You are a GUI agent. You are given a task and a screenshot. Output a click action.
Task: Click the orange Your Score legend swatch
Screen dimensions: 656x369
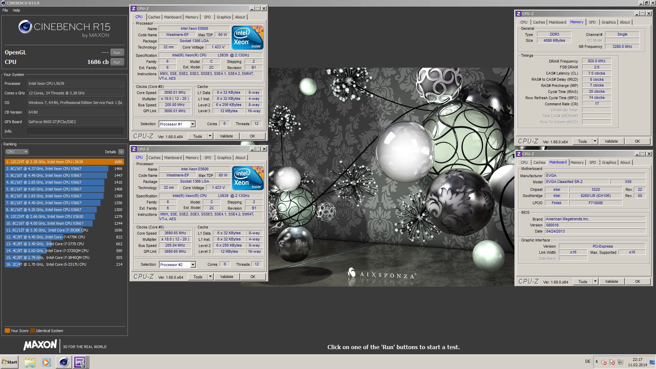click(7, 331)
